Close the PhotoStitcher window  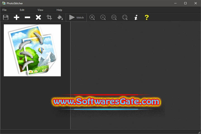coord(196,3)
